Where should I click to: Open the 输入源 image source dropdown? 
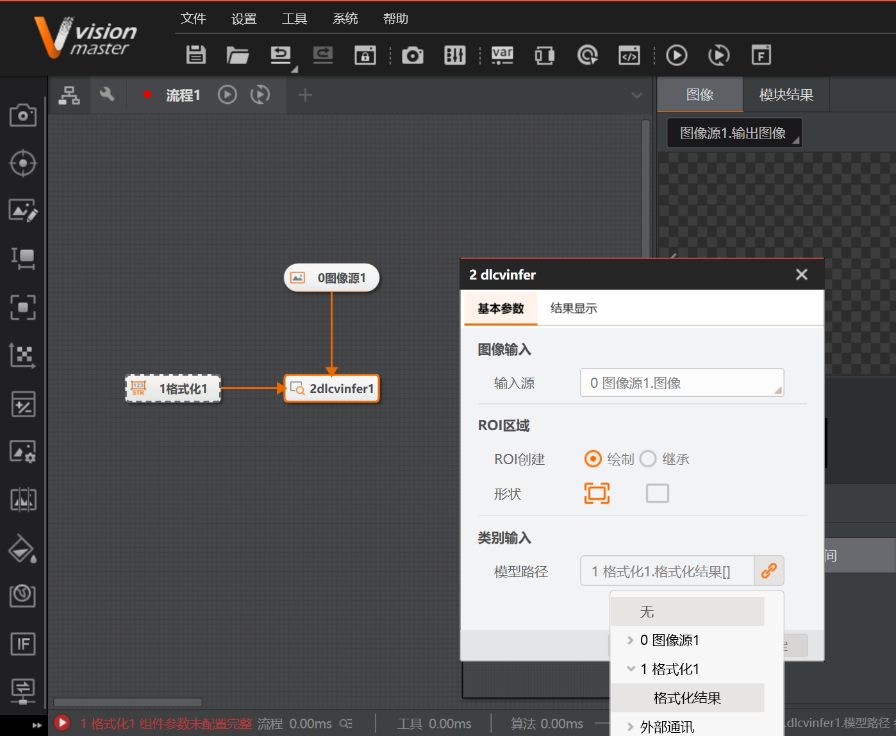tap(681, 383)
